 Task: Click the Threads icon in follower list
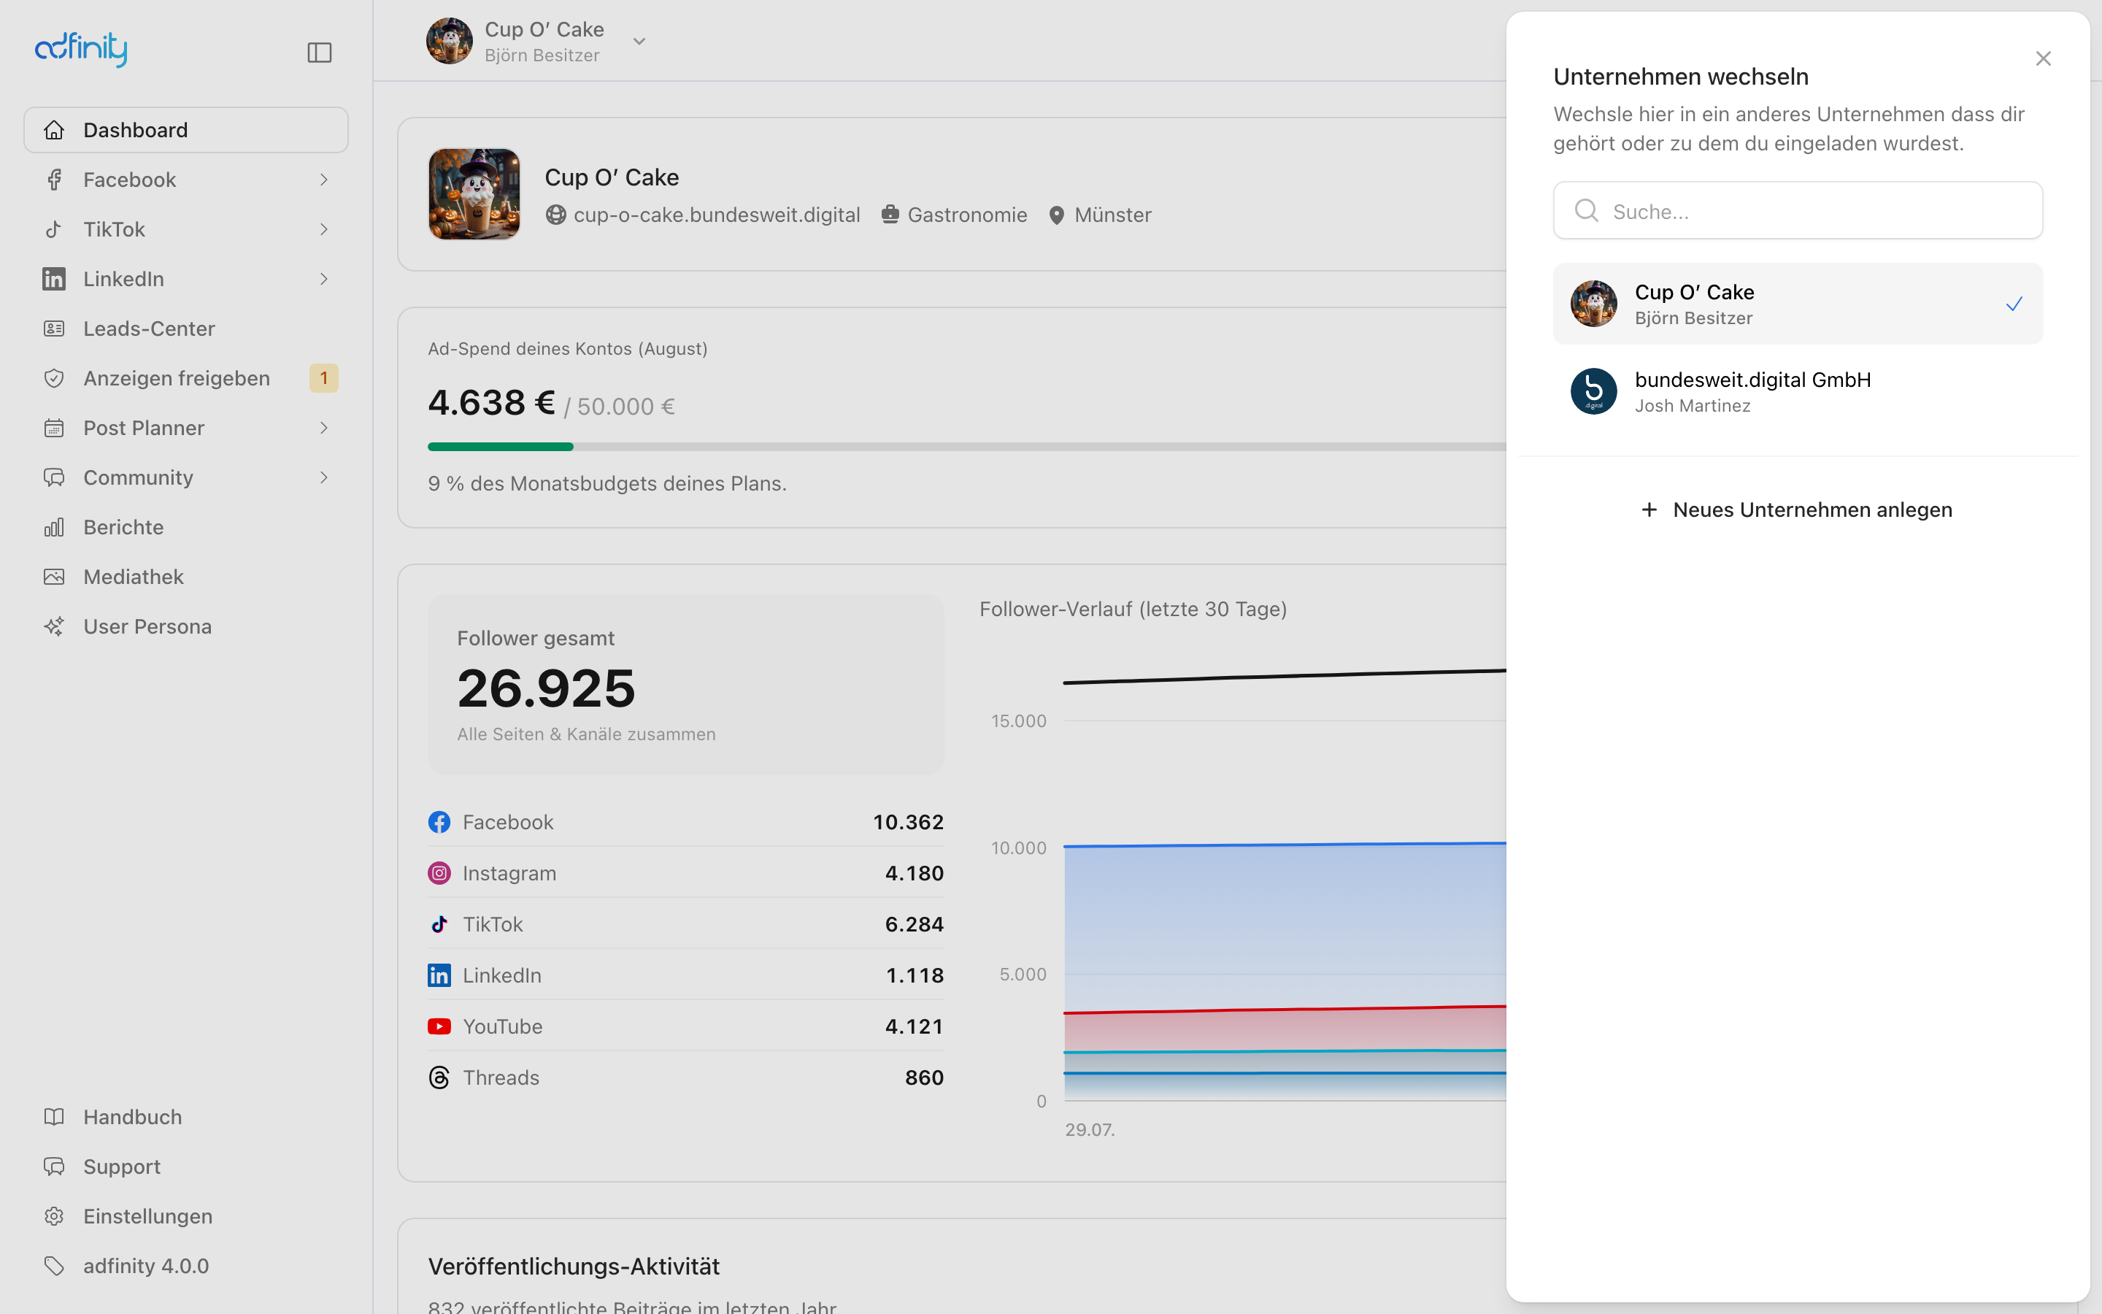tap(439, 1077)
